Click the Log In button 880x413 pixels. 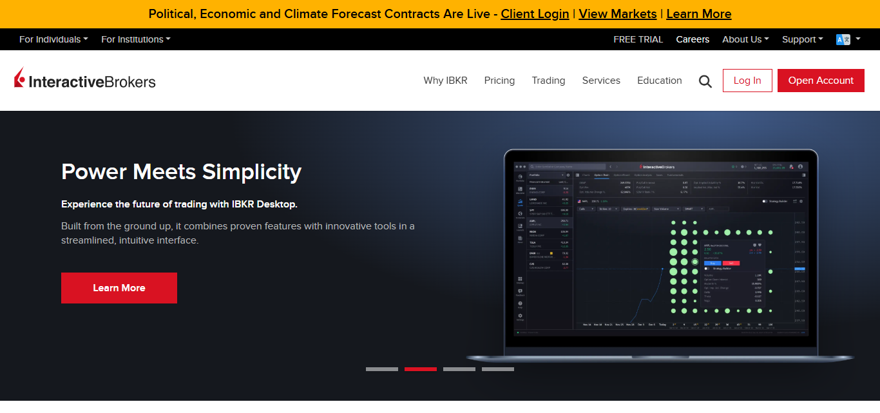pyautogui.click(x=747, y=81)
